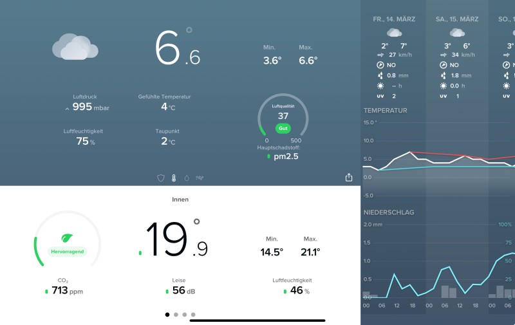Open the indoor CO2 quality gauge arc

68,239
